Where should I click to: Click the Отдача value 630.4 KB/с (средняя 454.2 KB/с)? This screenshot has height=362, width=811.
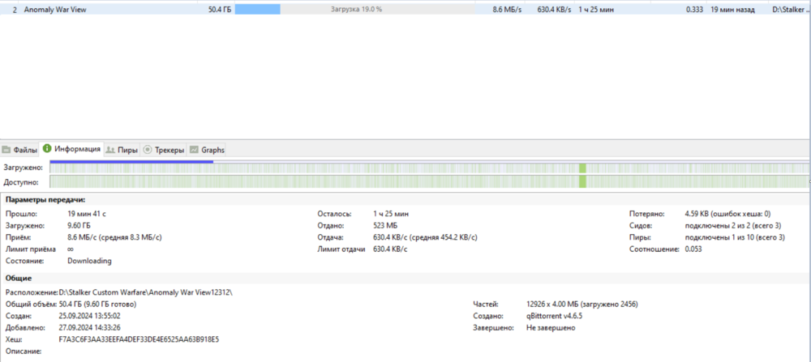point(425,237)
